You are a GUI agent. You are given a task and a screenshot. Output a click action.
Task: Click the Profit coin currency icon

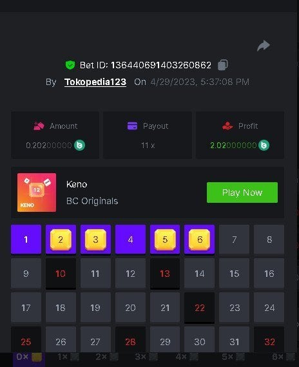[264, 146]
